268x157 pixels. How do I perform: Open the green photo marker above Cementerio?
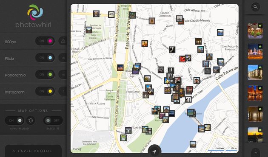click(x=123, y=138)
